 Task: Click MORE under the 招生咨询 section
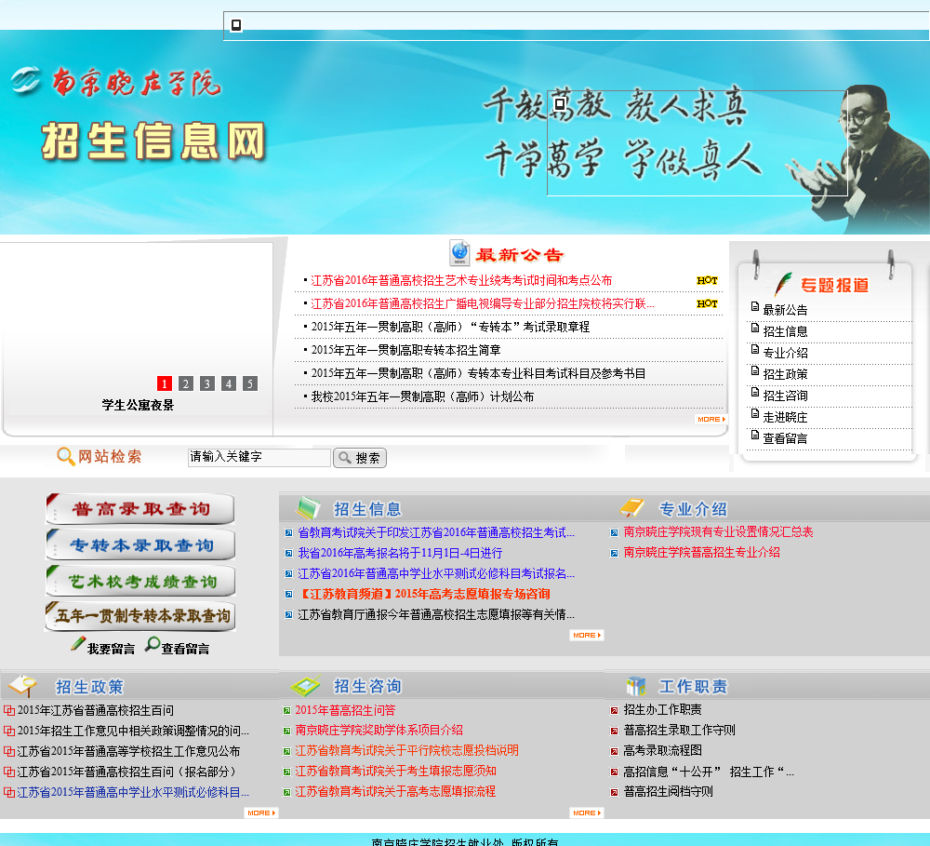(587, 812)
